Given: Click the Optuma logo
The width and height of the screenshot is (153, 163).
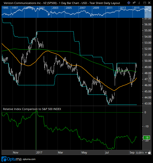Looking at the screenshot, I should click(x=11, y=159).
